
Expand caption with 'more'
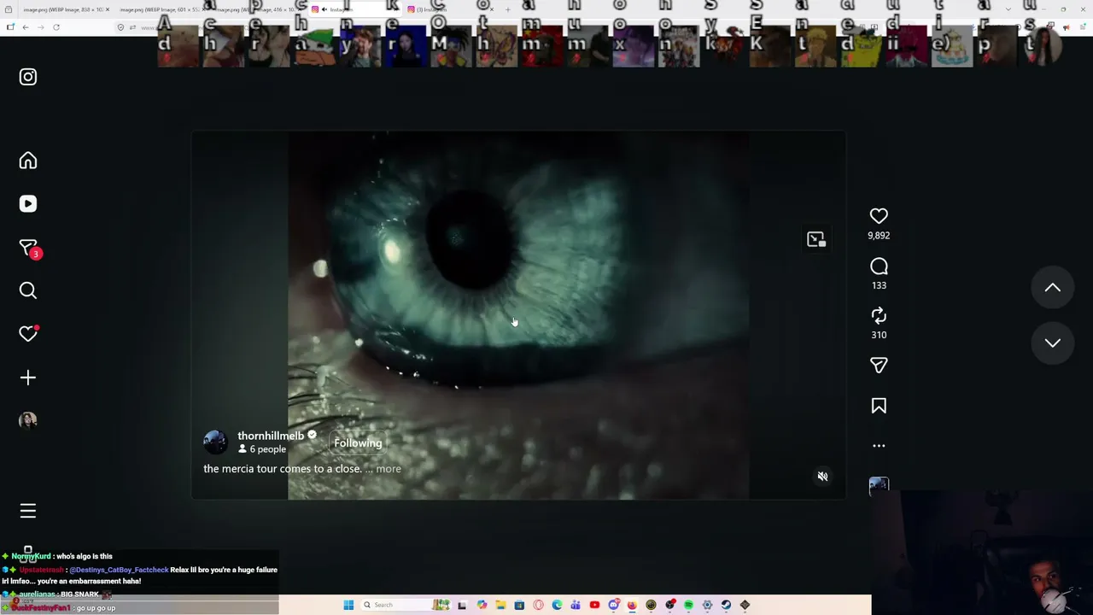389,469
